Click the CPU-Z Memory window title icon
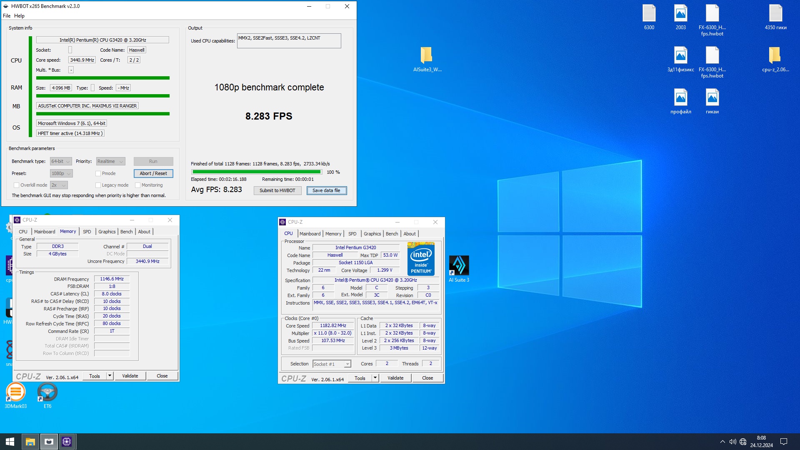The width and height of the screenshot is (800, 450). coord(17,220)
